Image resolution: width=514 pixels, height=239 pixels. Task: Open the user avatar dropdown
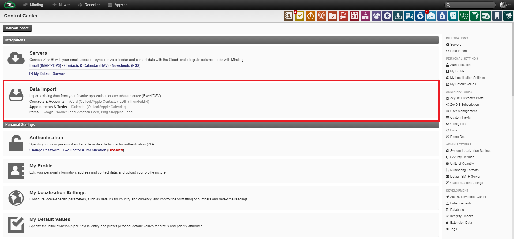tap(505, 5)
